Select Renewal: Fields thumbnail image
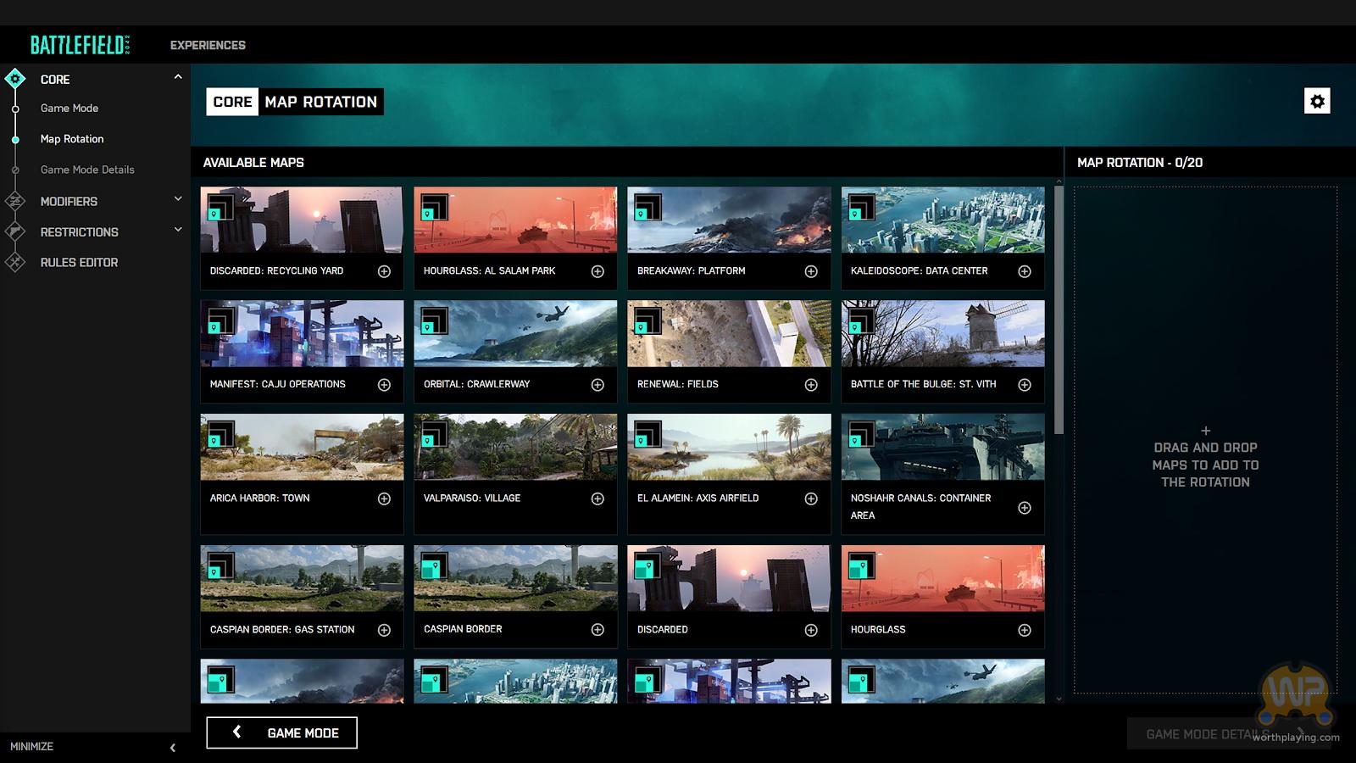This screenshot has height=763, width=1356. [x=729, y=333]
